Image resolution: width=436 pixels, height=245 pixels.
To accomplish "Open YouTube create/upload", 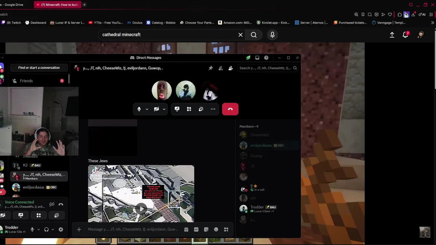I will pyautogui.click(x=392, y=35).
